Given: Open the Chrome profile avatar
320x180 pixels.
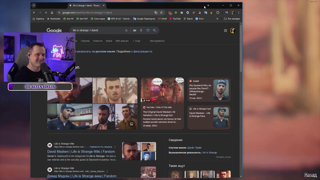Looking at the screenshot, I should (232, 12).
